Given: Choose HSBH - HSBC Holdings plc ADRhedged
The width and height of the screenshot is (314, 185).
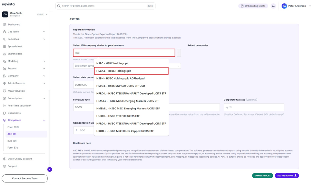Looking at the screenshot, I should click(x=131, y=78).
